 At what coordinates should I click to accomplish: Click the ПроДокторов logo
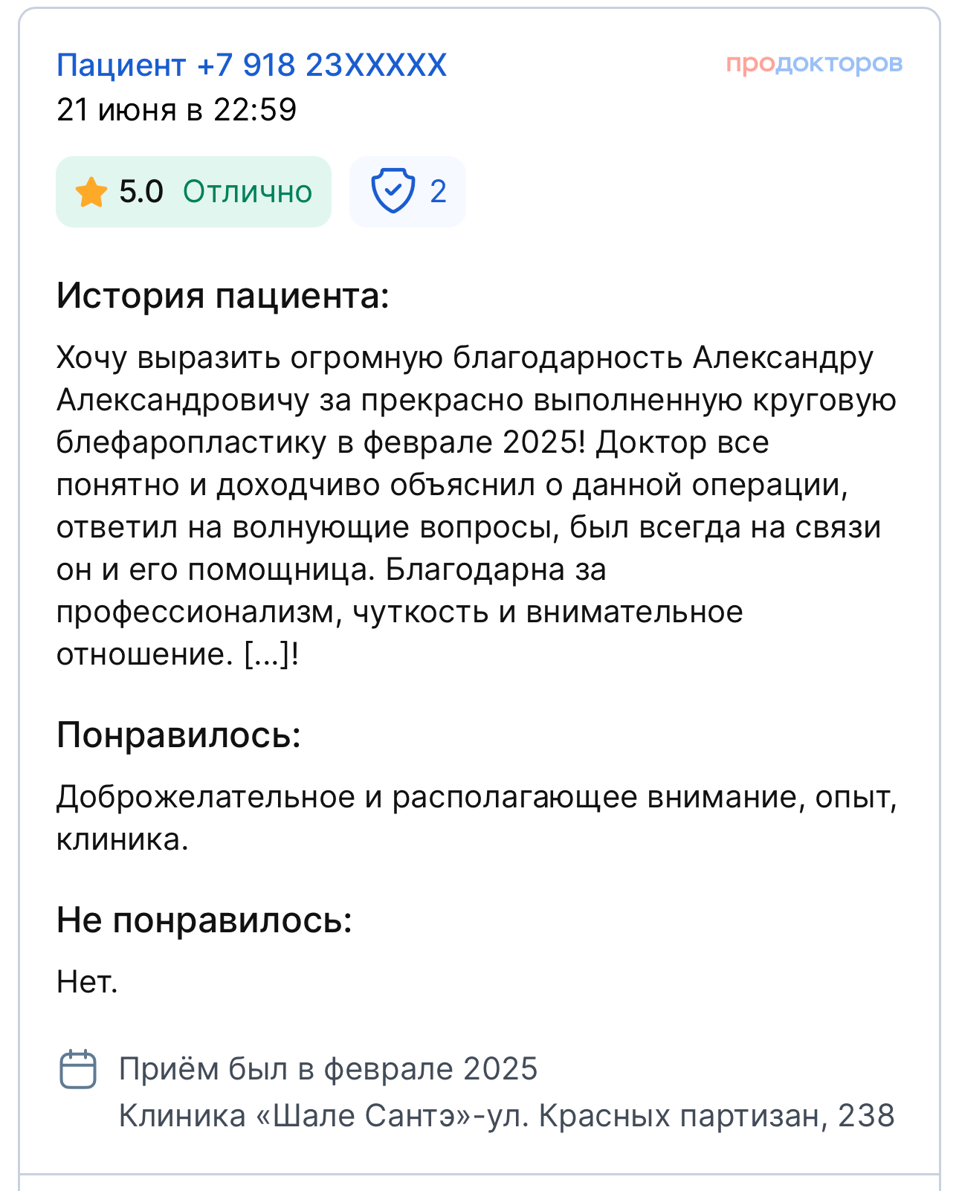(x=814, y=64)
